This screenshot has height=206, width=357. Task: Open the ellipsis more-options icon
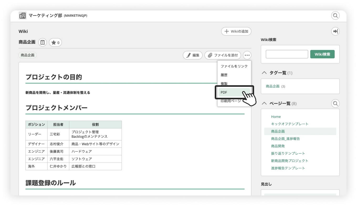247,55
